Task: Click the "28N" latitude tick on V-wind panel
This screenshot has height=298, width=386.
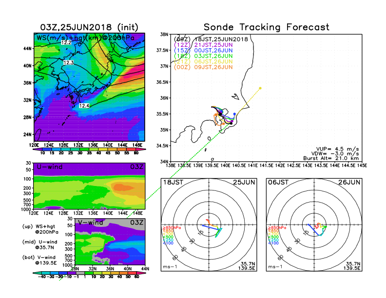Action: tap(75, 269)
